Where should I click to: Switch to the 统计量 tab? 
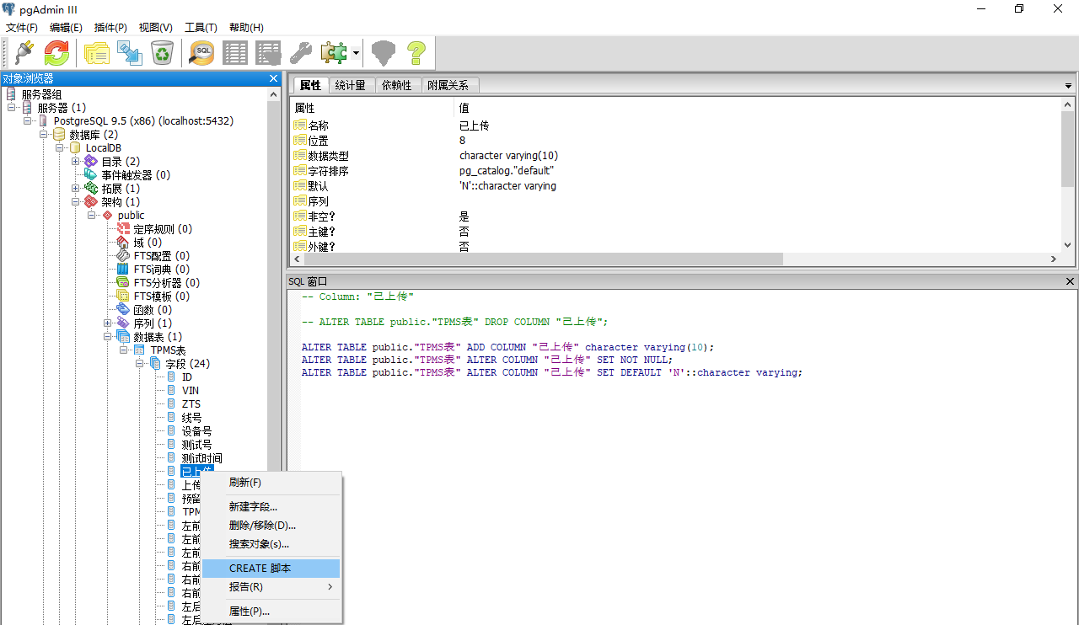351,85
